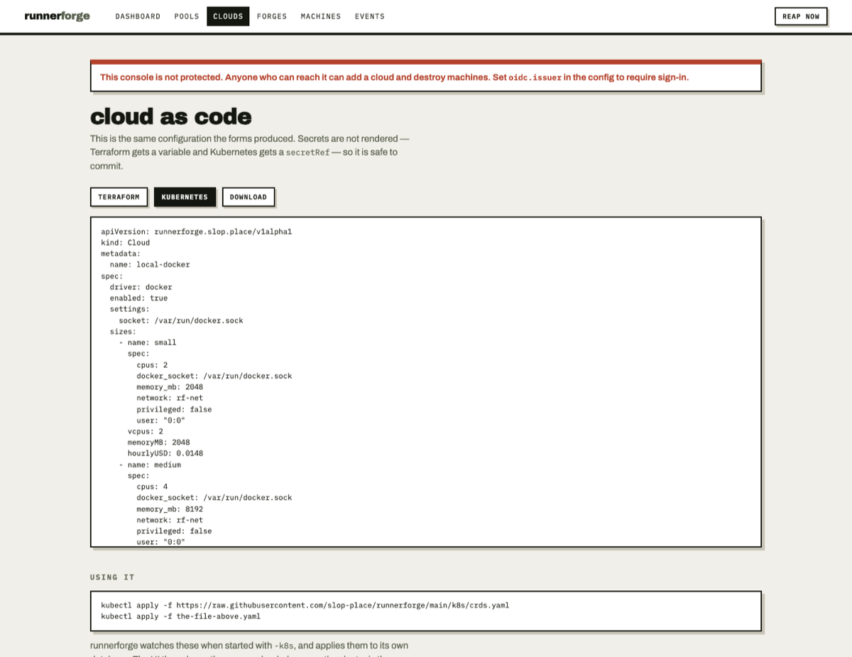
Task: Click the '- name: medium' line
Action: pos(150,465)
